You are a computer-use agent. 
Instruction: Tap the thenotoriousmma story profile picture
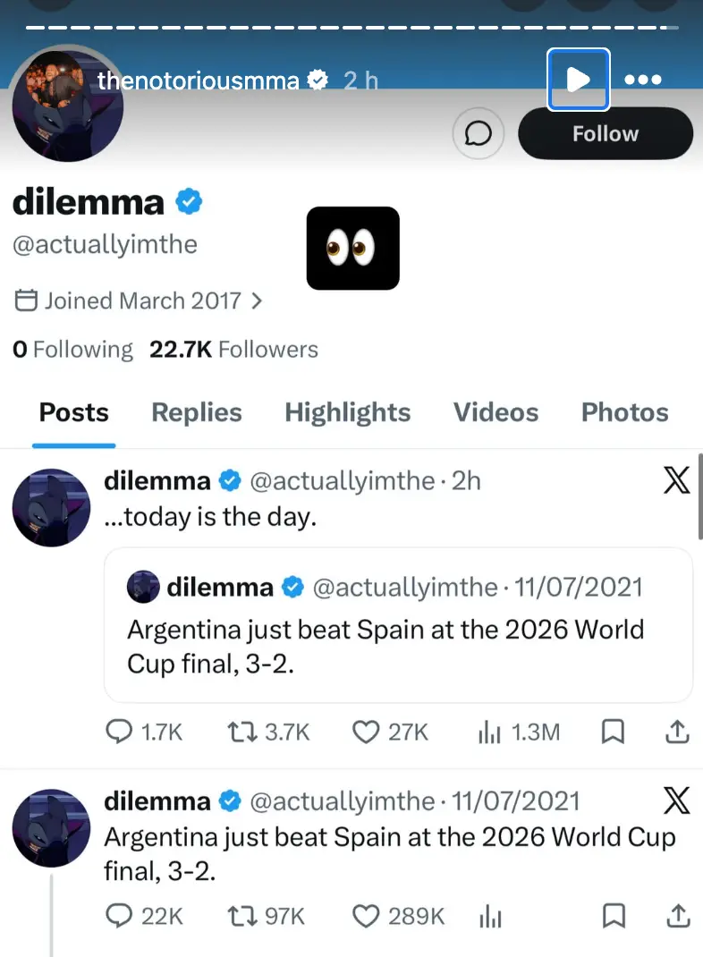(68, 106)
